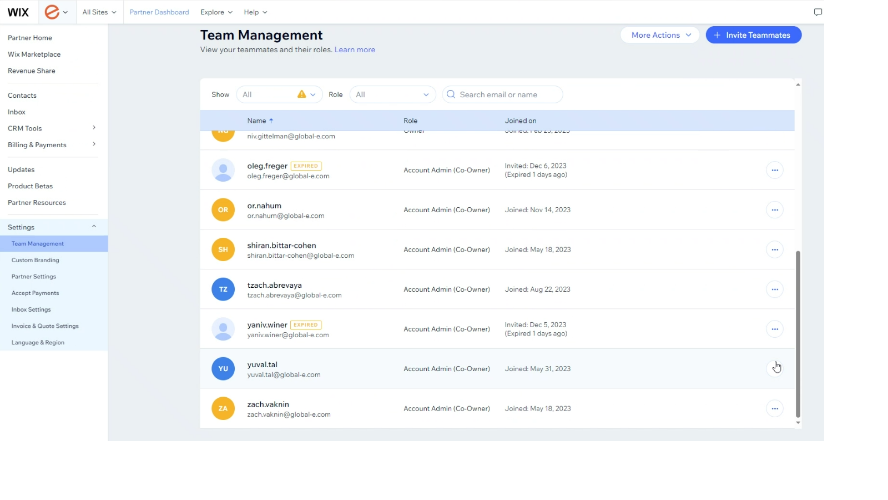Open more options for oleg.freger
Screen dimensions: 888x500
(x=774, y=170)
